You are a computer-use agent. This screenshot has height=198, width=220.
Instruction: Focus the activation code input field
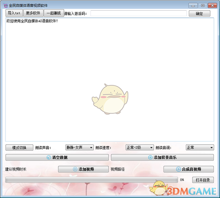[x=139, y=14]
